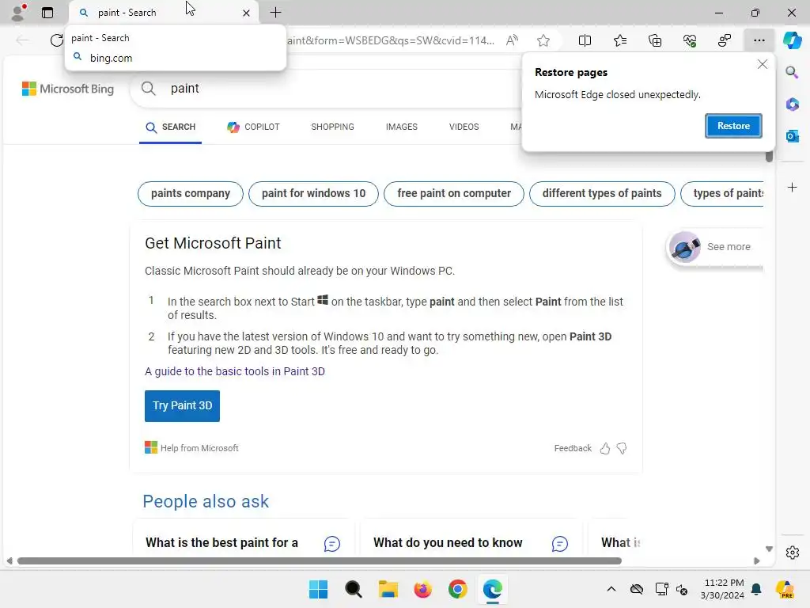This screenshot has height=608, width=810.
Task: Open File Explorer from taskbar
Action: [388, 589]
